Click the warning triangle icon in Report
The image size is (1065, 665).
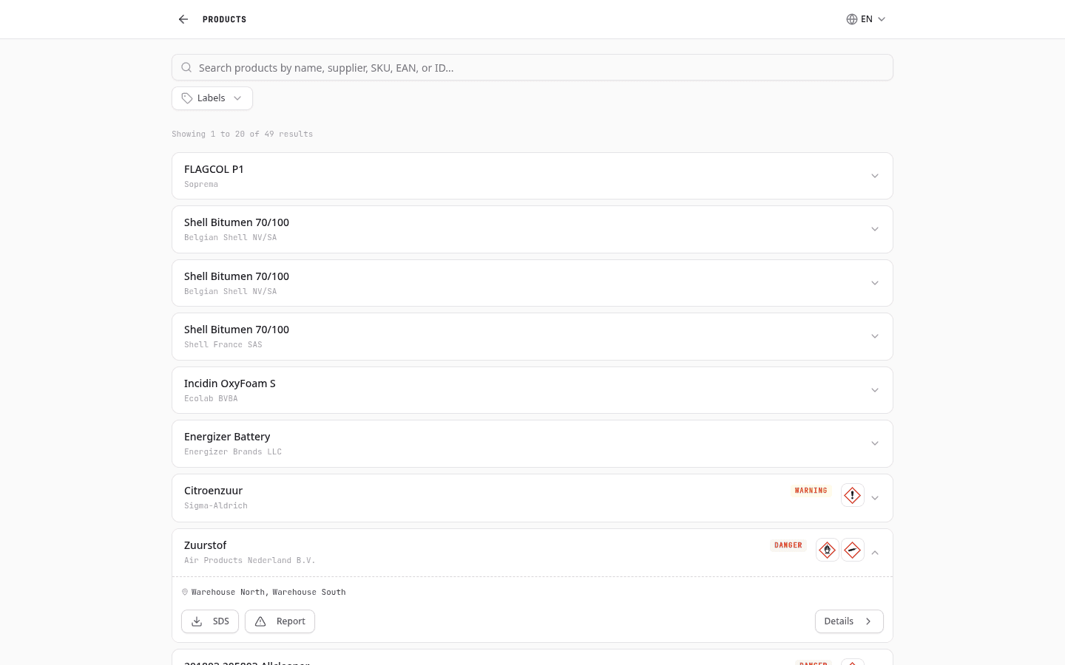(260, 621)
